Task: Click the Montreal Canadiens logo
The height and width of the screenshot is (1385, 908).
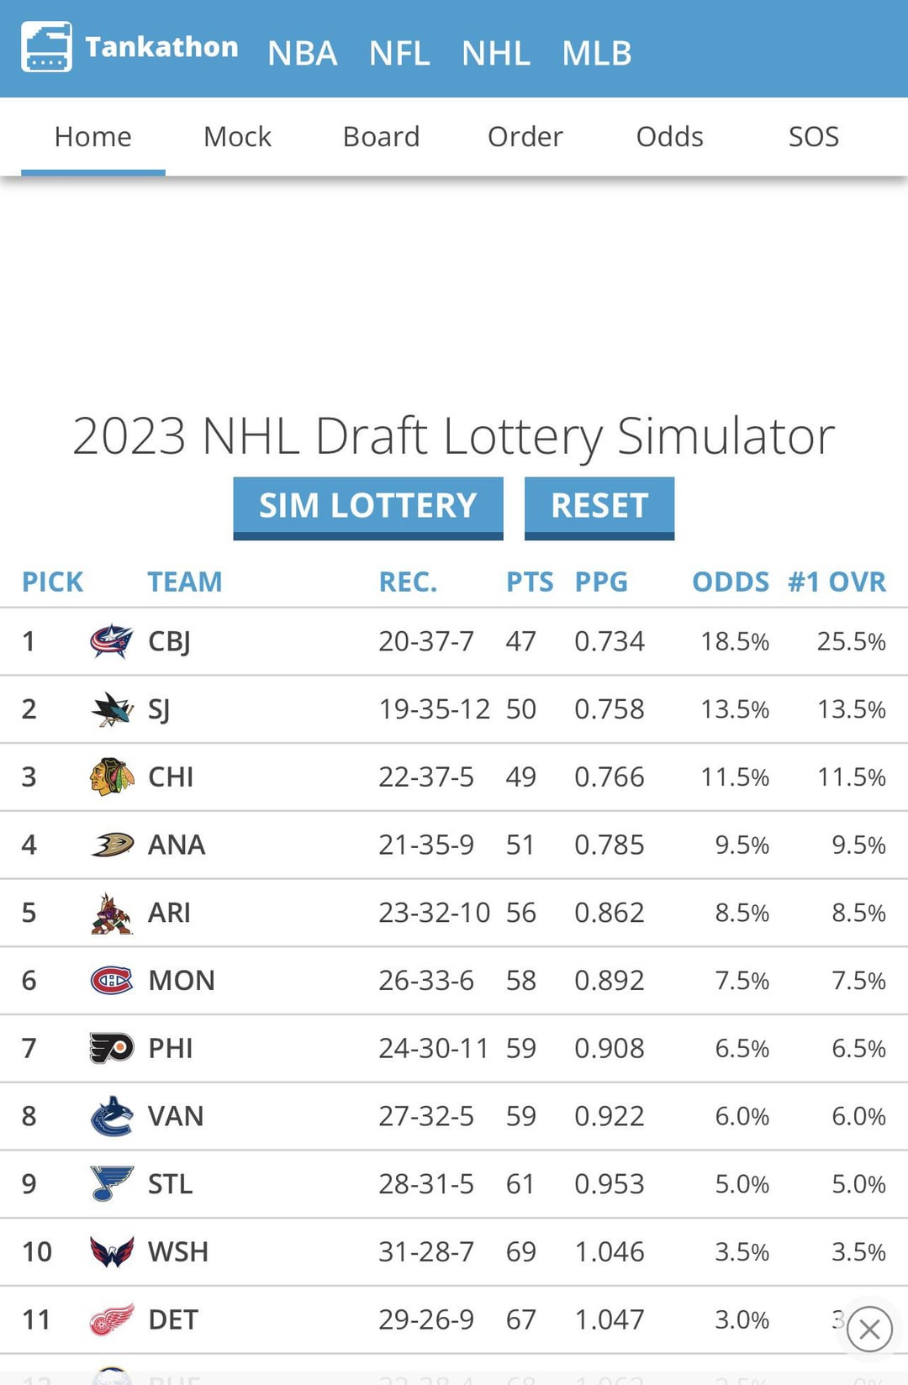Action: [112, 981]
